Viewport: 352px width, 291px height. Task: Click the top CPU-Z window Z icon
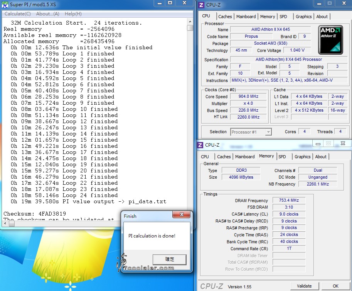click(x=201, y=5)
